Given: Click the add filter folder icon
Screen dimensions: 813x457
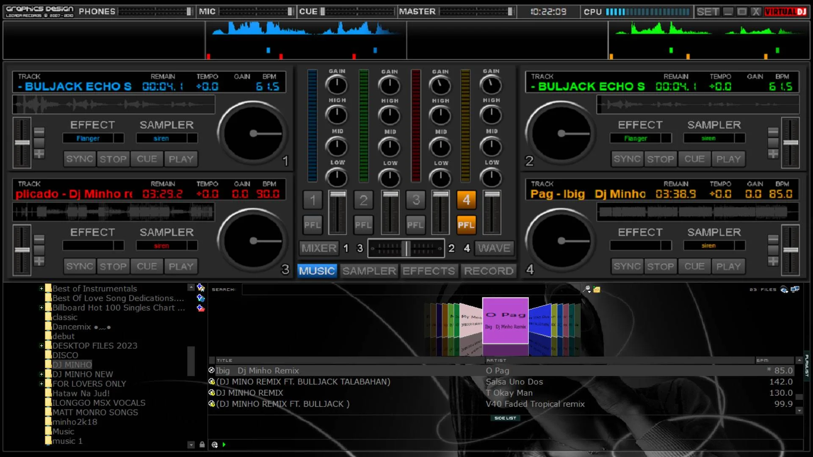Looking at the screenshot, I should tap(201, 298).
